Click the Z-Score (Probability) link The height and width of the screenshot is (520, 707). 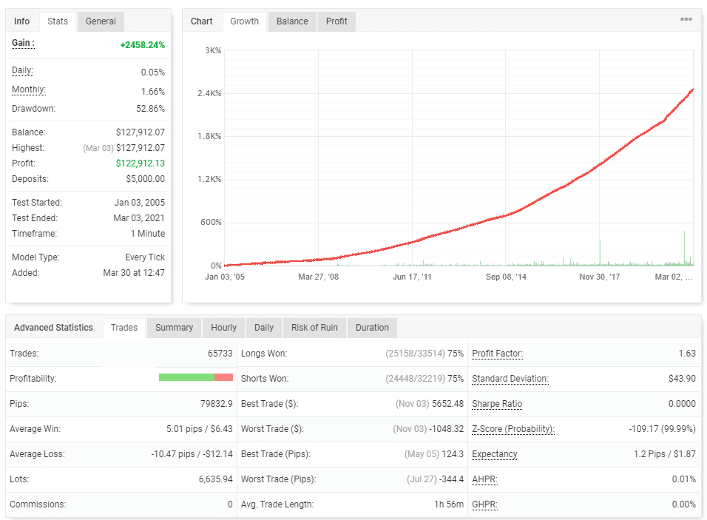513,429
